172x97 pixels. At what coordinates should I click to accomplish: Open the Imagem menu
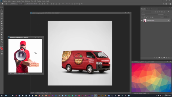point(13,1)
